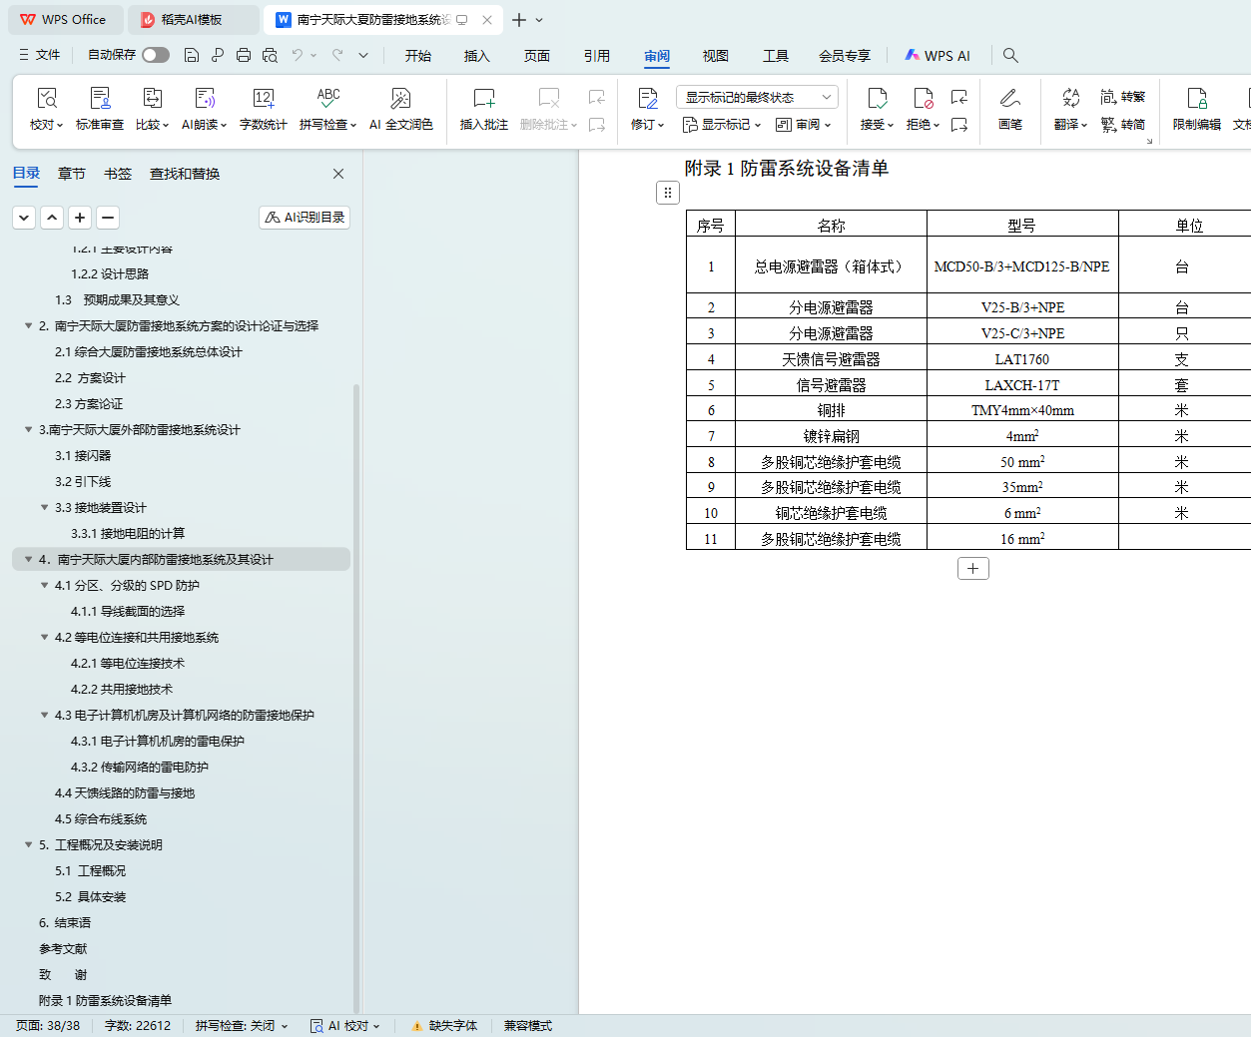Image resolution: width=1251 pixels, height=1037 pixels.
Task: Switch to the 视图 ribbon tab
Action: click(715, 56)
